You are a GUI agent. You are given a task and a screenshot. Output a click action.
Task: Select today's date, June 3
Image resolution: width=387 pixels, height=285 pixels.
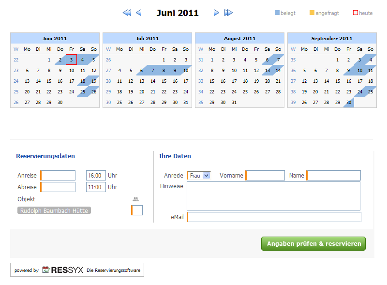(71, 60)
